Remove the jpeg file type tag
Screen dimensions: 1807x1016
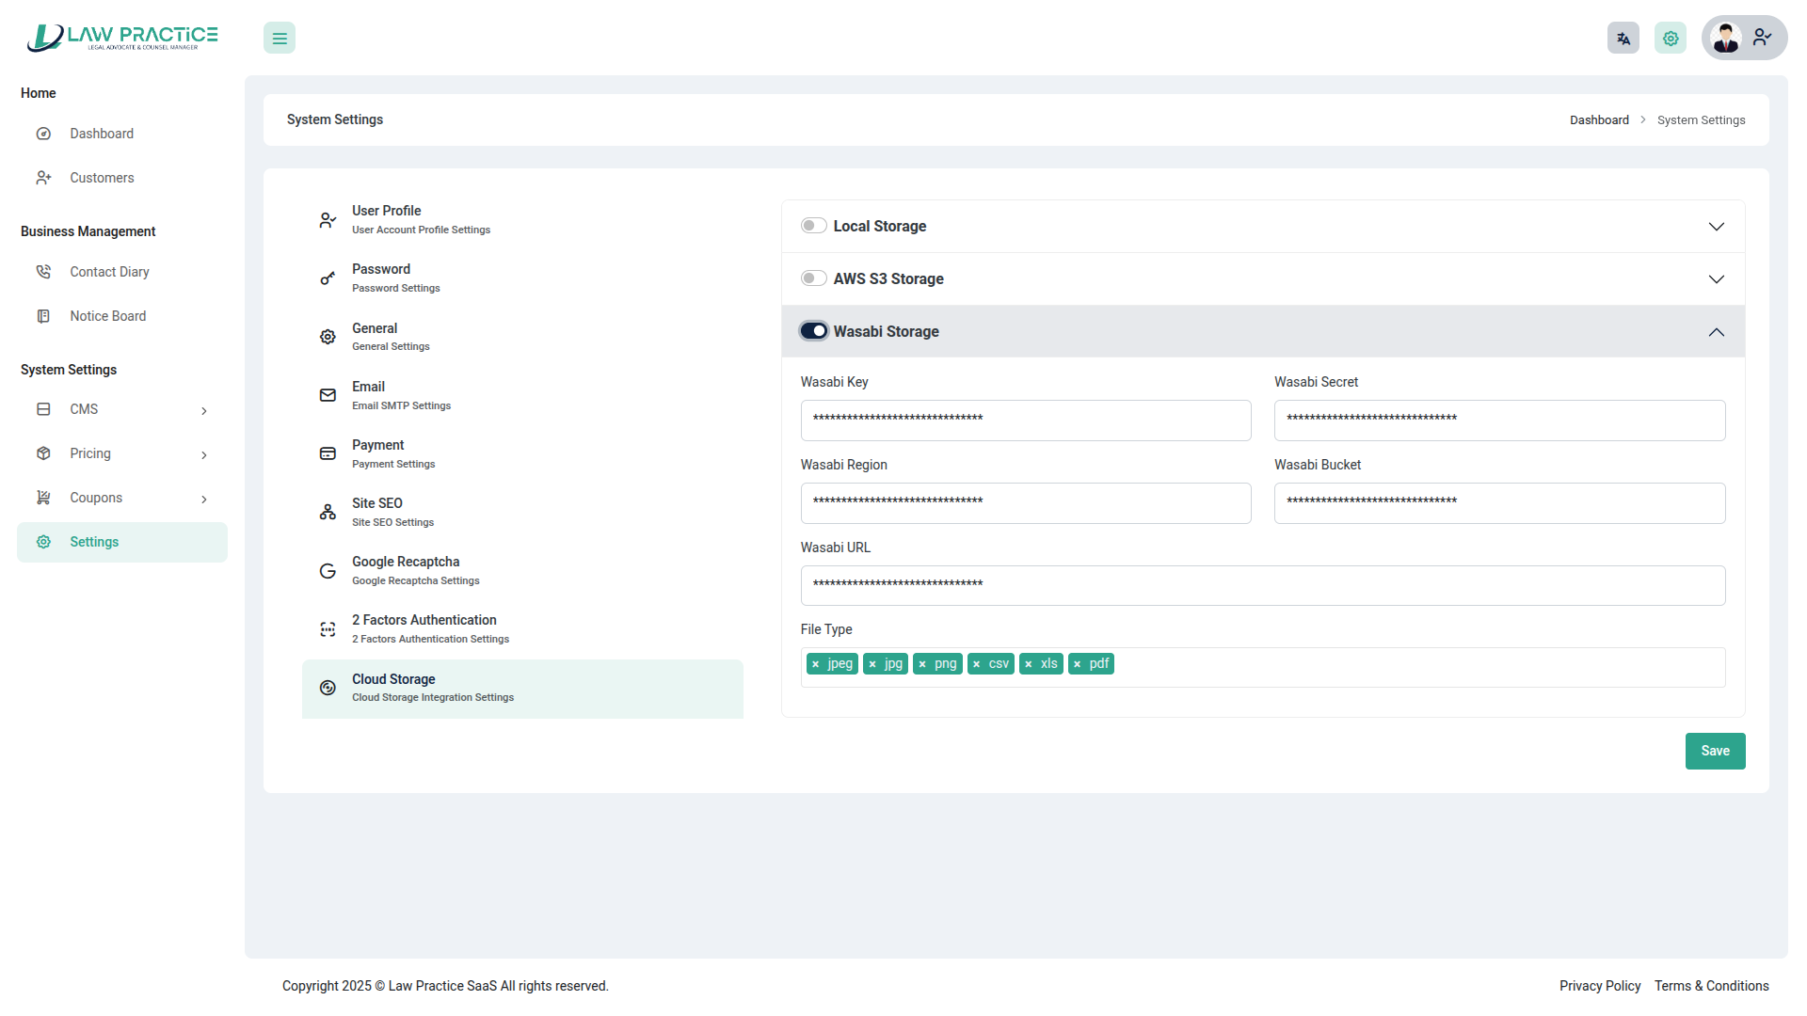[x=816, y=664]
